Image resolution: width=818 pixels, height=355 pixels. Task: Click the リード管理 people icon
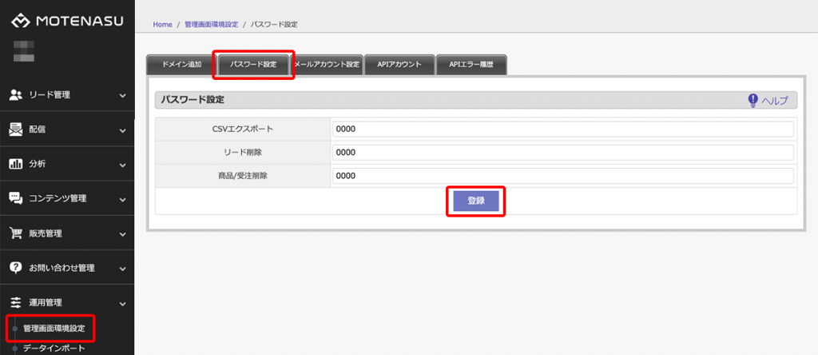15,95
